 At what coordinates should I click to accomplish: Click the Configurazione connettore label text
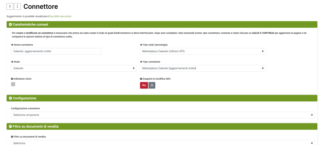click(x=25, y=108)
